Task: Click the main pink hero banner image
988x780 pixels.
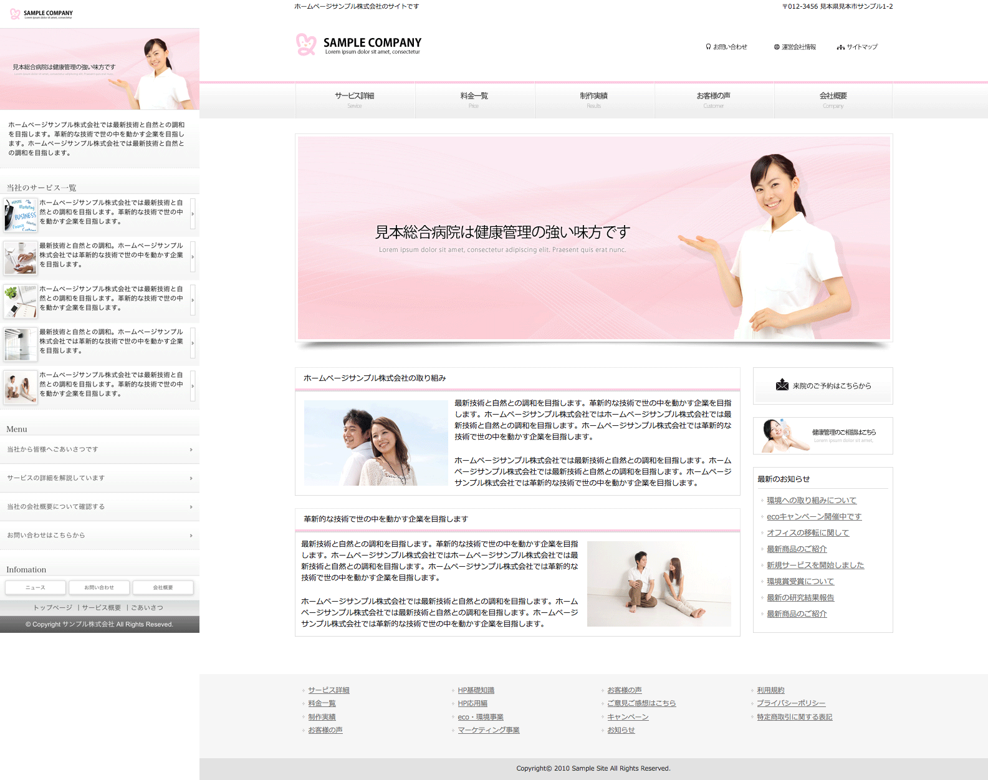Action: [x=593, y=238]
